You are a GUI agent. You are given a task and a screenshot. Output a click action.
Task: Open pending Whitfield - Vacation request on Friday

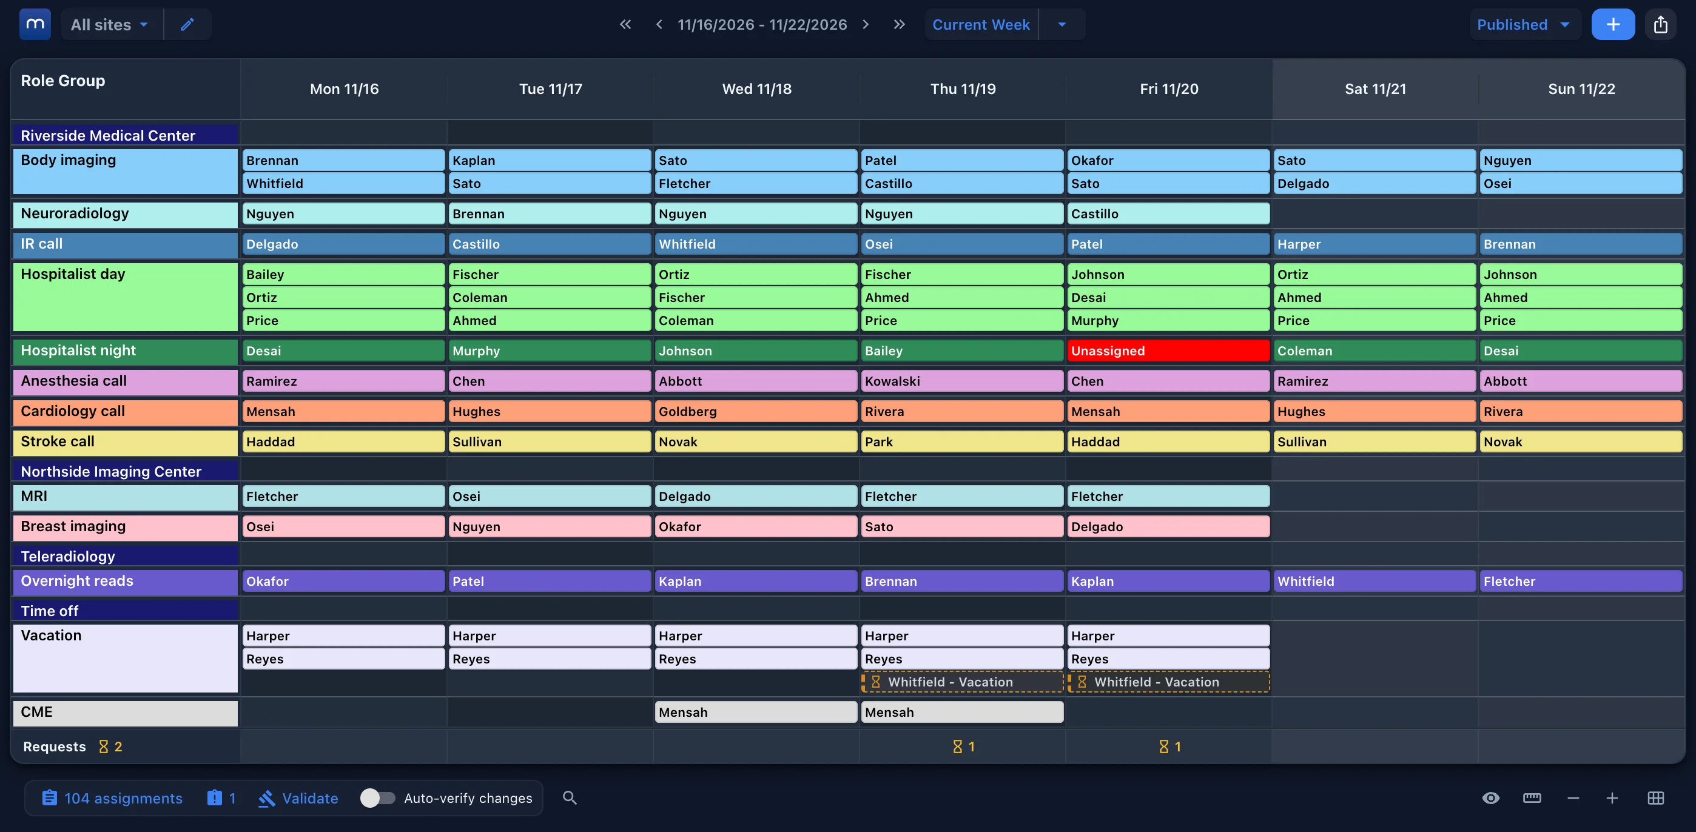click(x=1168, y=682)
